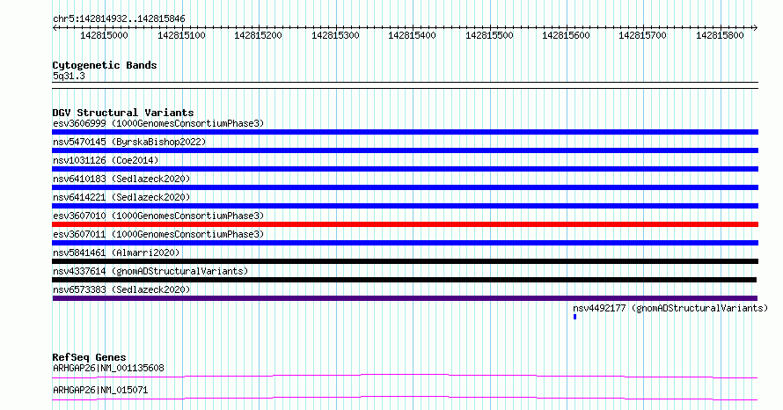Open nsv1031126 (Coe2014) variant label
The width and height of the screenshot is (783, 410).
(106, 160)
